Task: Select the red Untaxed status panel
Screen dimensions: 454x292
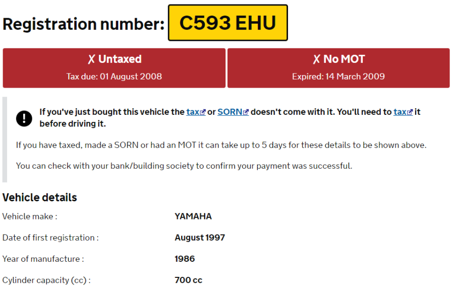Action: [114, 68]
